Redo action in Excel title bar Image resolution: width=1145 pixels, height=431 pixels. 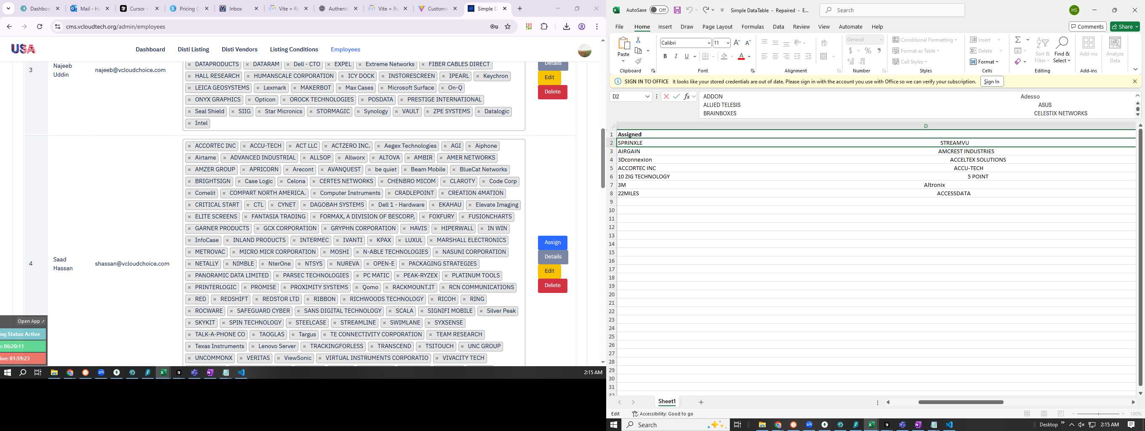pos(706,10)
